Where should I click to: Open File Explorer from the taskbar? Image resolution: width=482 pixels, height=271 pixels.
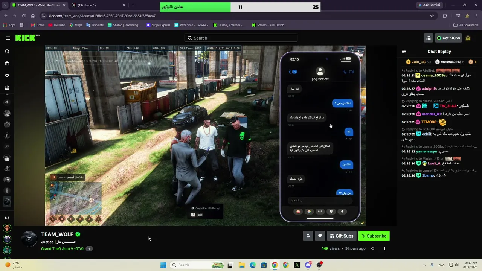click(x=241, y=265)
